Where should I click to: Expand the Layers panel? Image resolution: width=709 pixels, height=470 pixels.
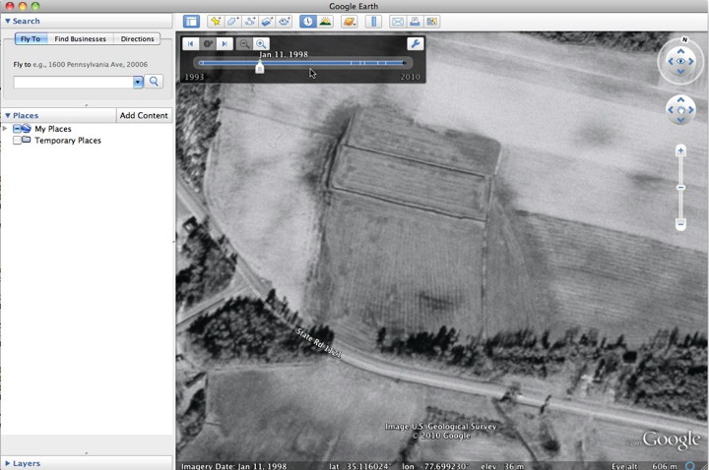point(8,463)
